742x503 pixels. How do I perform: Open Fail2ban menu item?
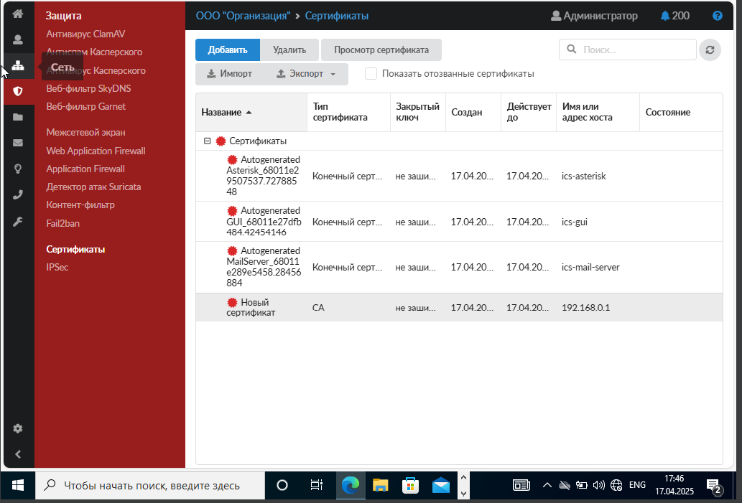63,223
